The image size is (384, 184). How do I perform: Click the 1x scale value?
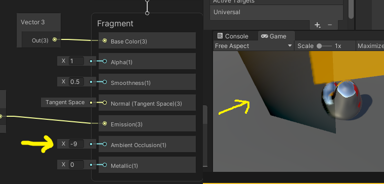(338, 46)
